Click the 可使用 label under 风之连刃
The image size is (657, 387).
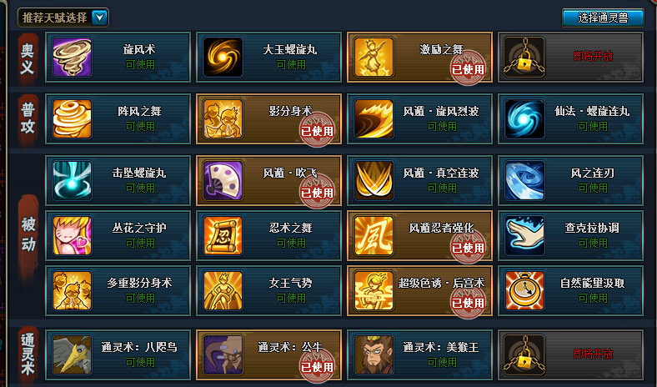pyautogui.click(x=593, y=188)
